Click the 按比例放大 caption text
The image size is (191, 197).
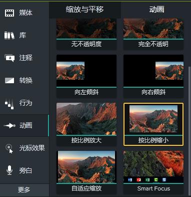[86, 140]
